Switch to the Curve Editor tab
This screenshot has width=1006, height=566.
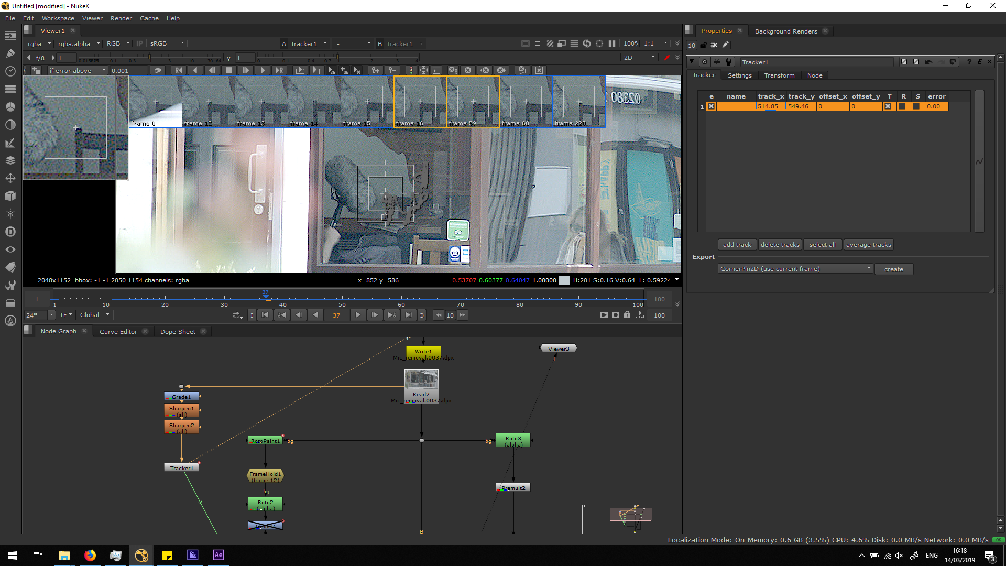[x=118, y=332]
